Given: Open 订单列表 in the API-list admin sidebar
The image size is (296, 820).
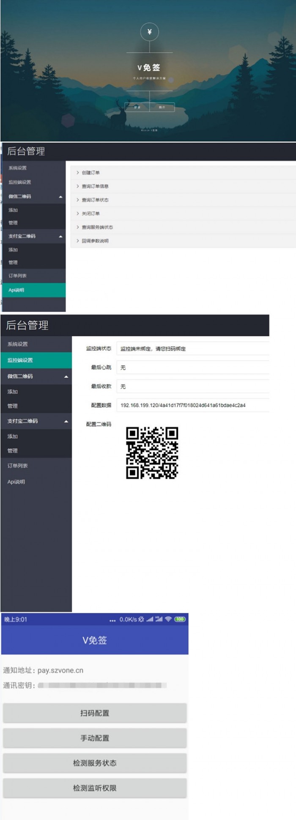Looking at the screenshot, I should pyautogui.click(x=33, y=276).
